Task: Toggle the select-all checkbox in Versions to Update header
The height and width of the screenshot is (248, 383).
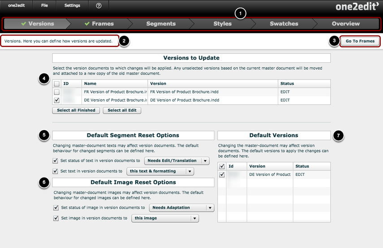Action: [x=57, y=84]
